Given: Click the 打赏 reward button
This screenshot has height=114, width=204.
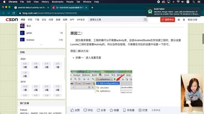Looking at the screenshot, I should coord(143,110).
